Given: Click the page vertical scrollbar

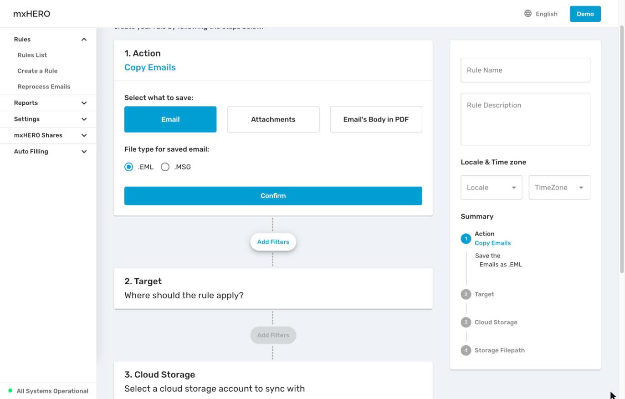Looking at the screenshot, I should tap(622, 149).
